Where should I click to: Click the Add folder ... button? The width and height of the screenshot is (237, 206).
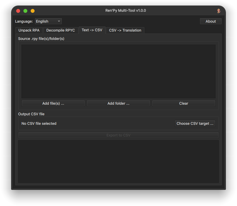coord(118,103)
